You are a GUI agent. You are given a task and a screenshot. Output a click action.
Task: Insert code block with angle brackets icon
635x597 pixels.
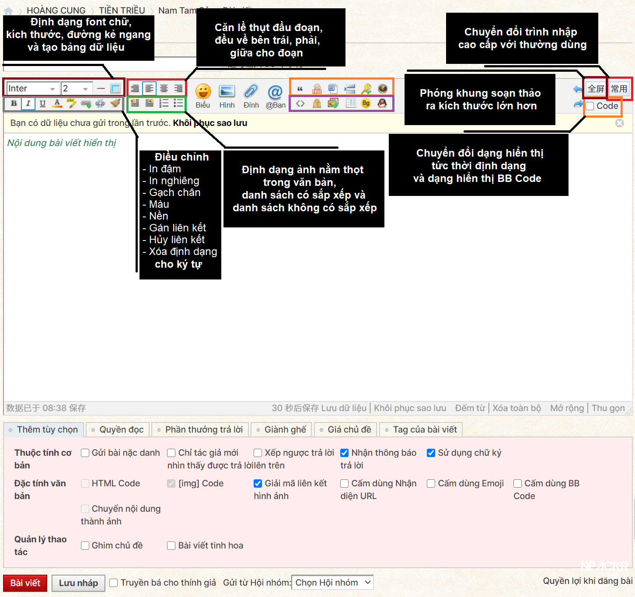click(x=300, y=103)
